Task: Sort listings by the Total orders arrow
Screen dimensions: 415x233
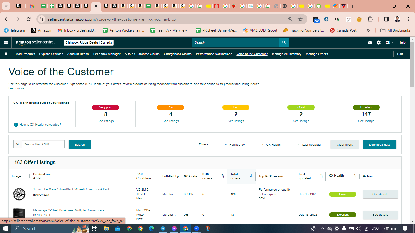Action: point(251,176)
